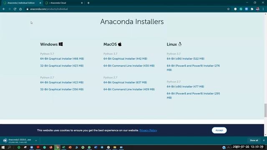
Task: Open the browser home page
Action: (20, 9)
